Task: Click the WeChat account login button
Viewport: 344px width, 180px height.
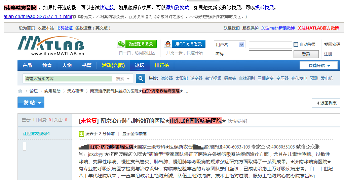Action: pos(137,44)
